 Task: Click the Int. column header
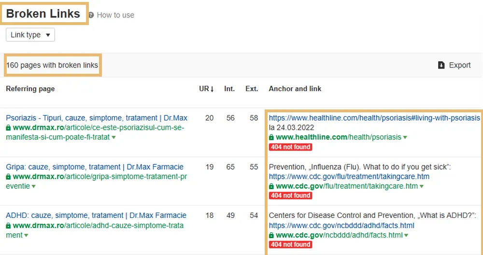[229, 89]
